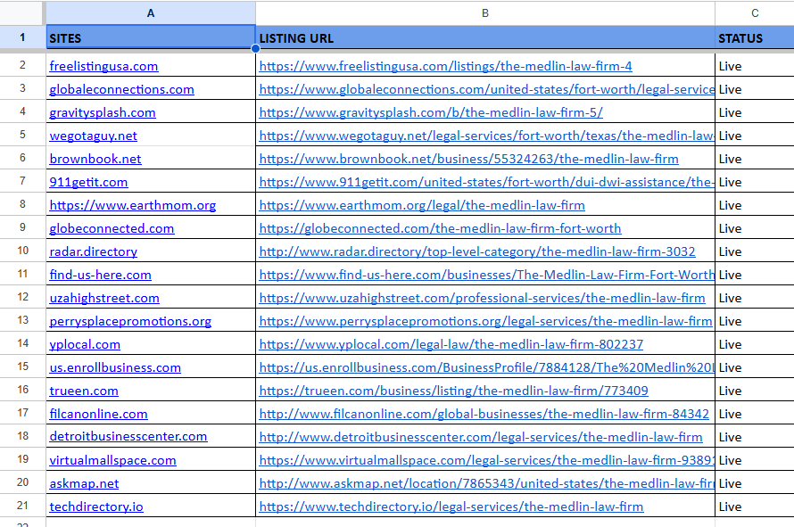The image size is (794, 527).
Task: Select Live status for techdirectory.io row
Action: (x=755, y=506)
